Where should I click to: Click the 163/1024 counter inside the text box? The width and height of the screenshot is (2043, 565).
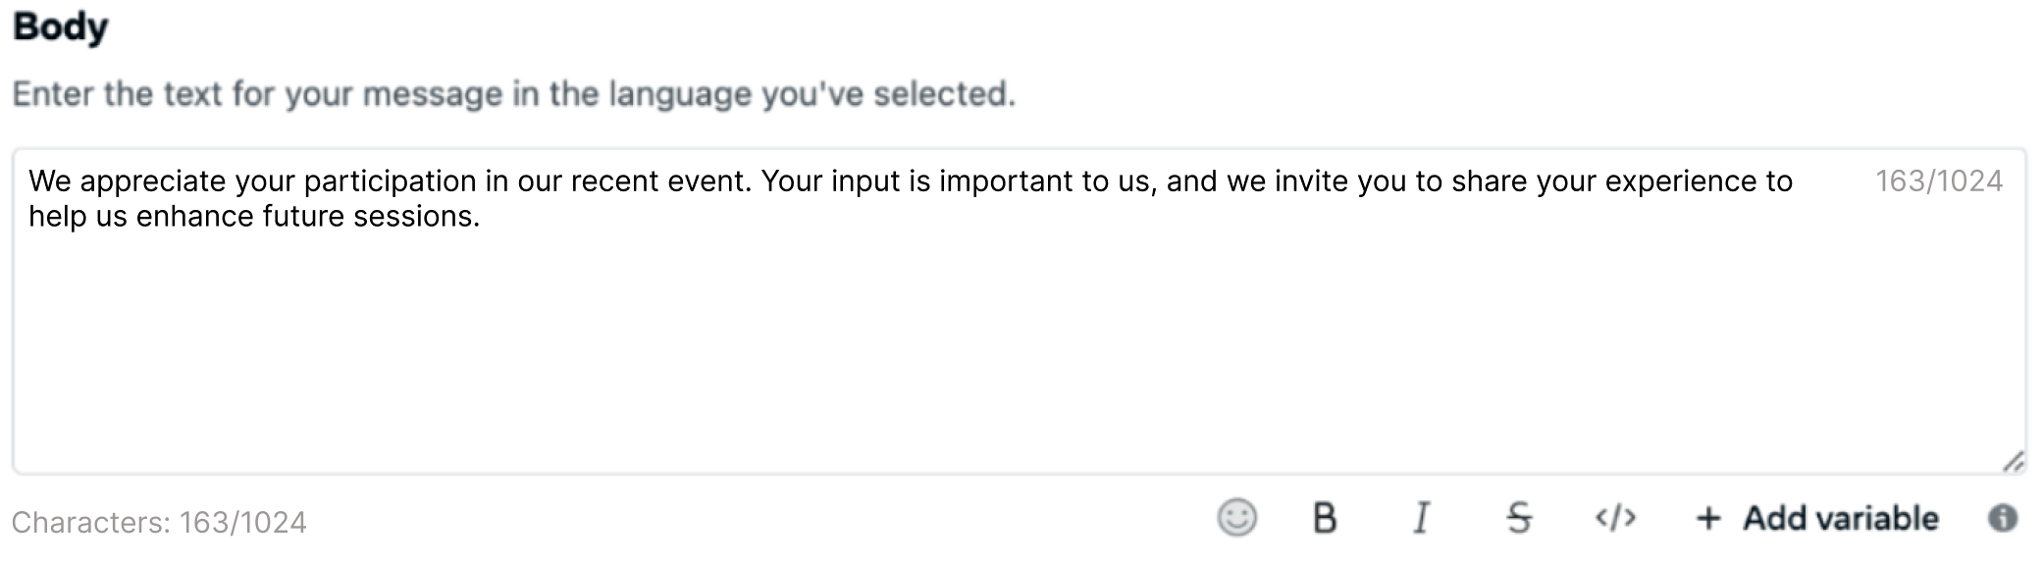[x=1938, y=181]
